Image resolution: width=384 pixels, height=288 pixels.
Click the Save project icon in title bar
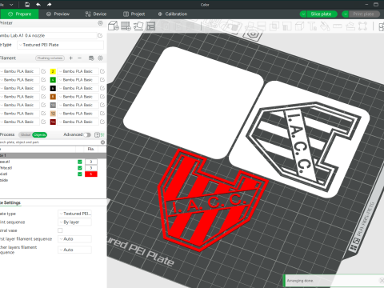[27, 5]
